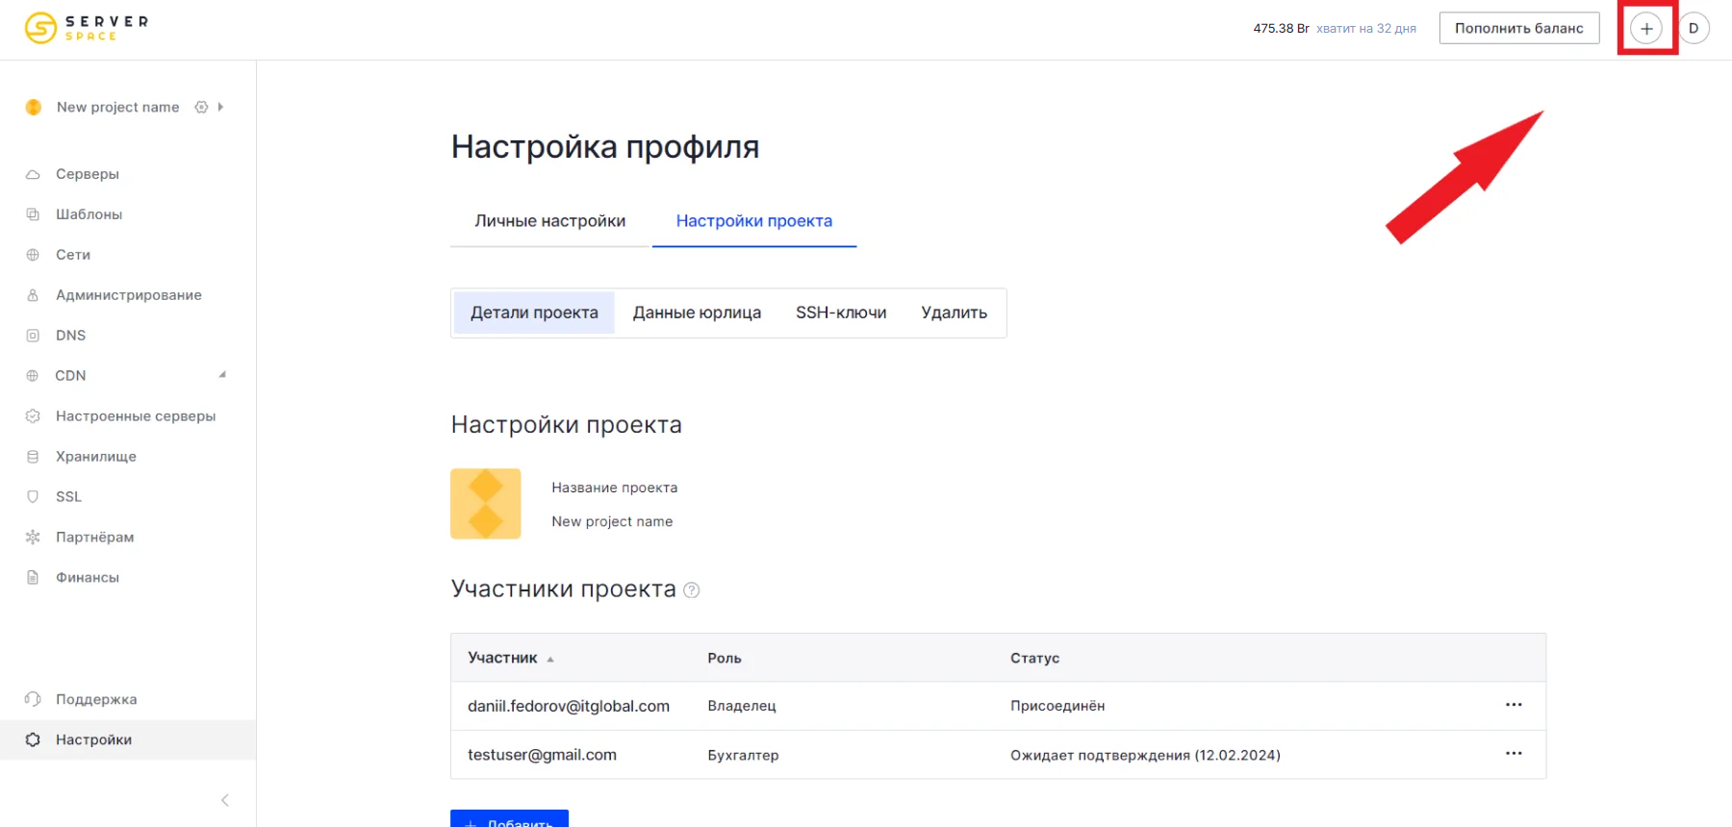Click the daniil.fedorov@itglobal.com cell
Screen dimensions: 1732x827
(569, 706)
